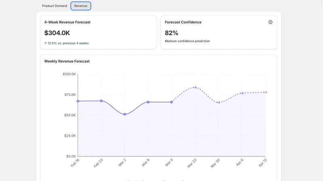The image size is (323, 181).
Task: Open the Forecast Confidence info icon
Action: (270, 22)
